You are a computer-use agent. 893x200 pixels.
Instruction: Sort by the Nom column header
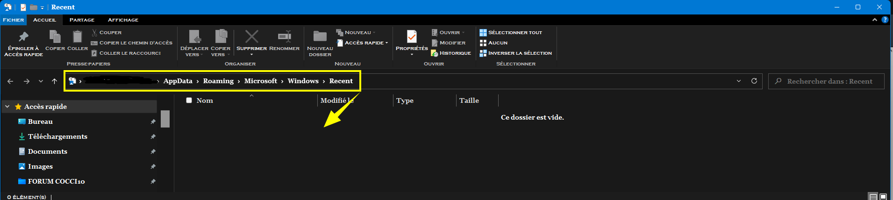pyautogui.click(x=205, y=100)
